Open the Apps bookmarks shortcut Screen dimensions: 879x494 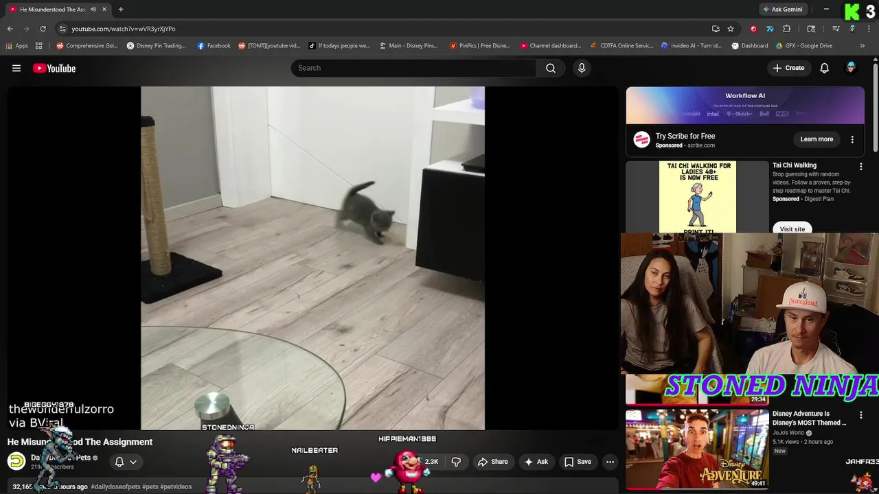point(17,46)
